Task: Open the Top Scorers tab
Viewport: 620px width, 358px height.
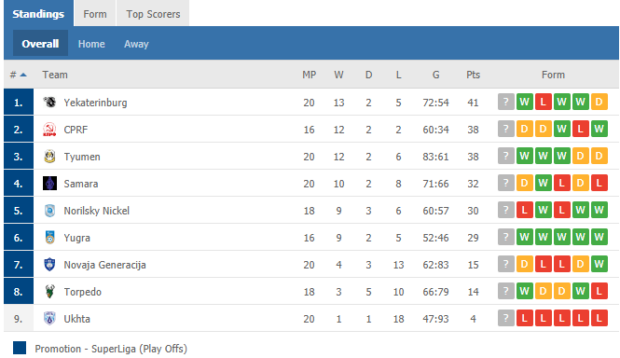Action: click(x=153, y=14)
